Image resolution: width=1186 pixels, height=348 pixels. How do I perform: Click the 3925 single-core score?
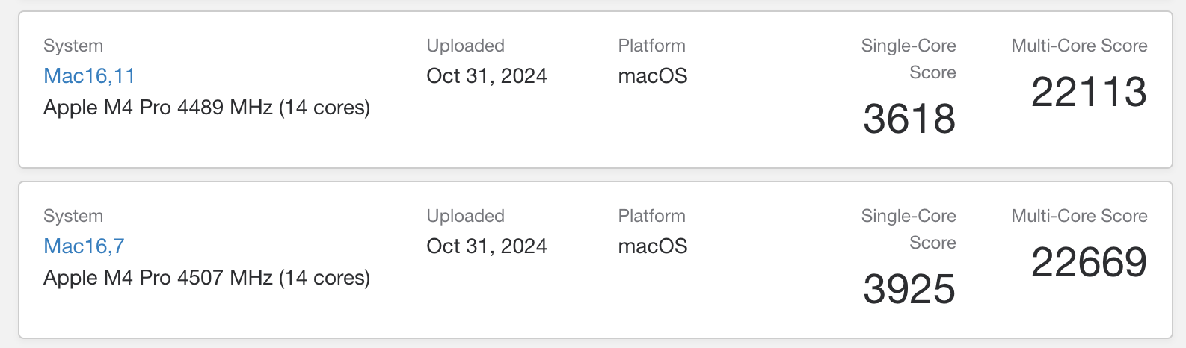coord(909,289)
